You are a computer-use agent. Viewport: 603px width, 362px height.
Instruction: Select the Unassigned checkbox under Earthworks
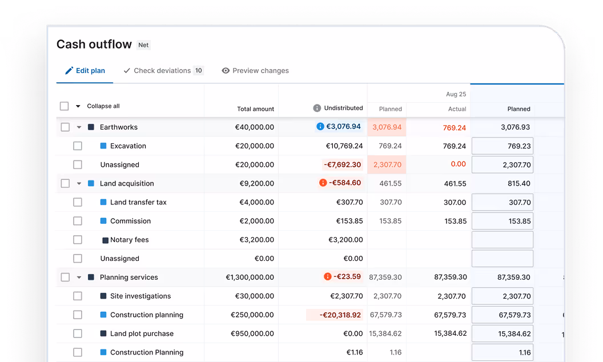(x=78, y=164)
